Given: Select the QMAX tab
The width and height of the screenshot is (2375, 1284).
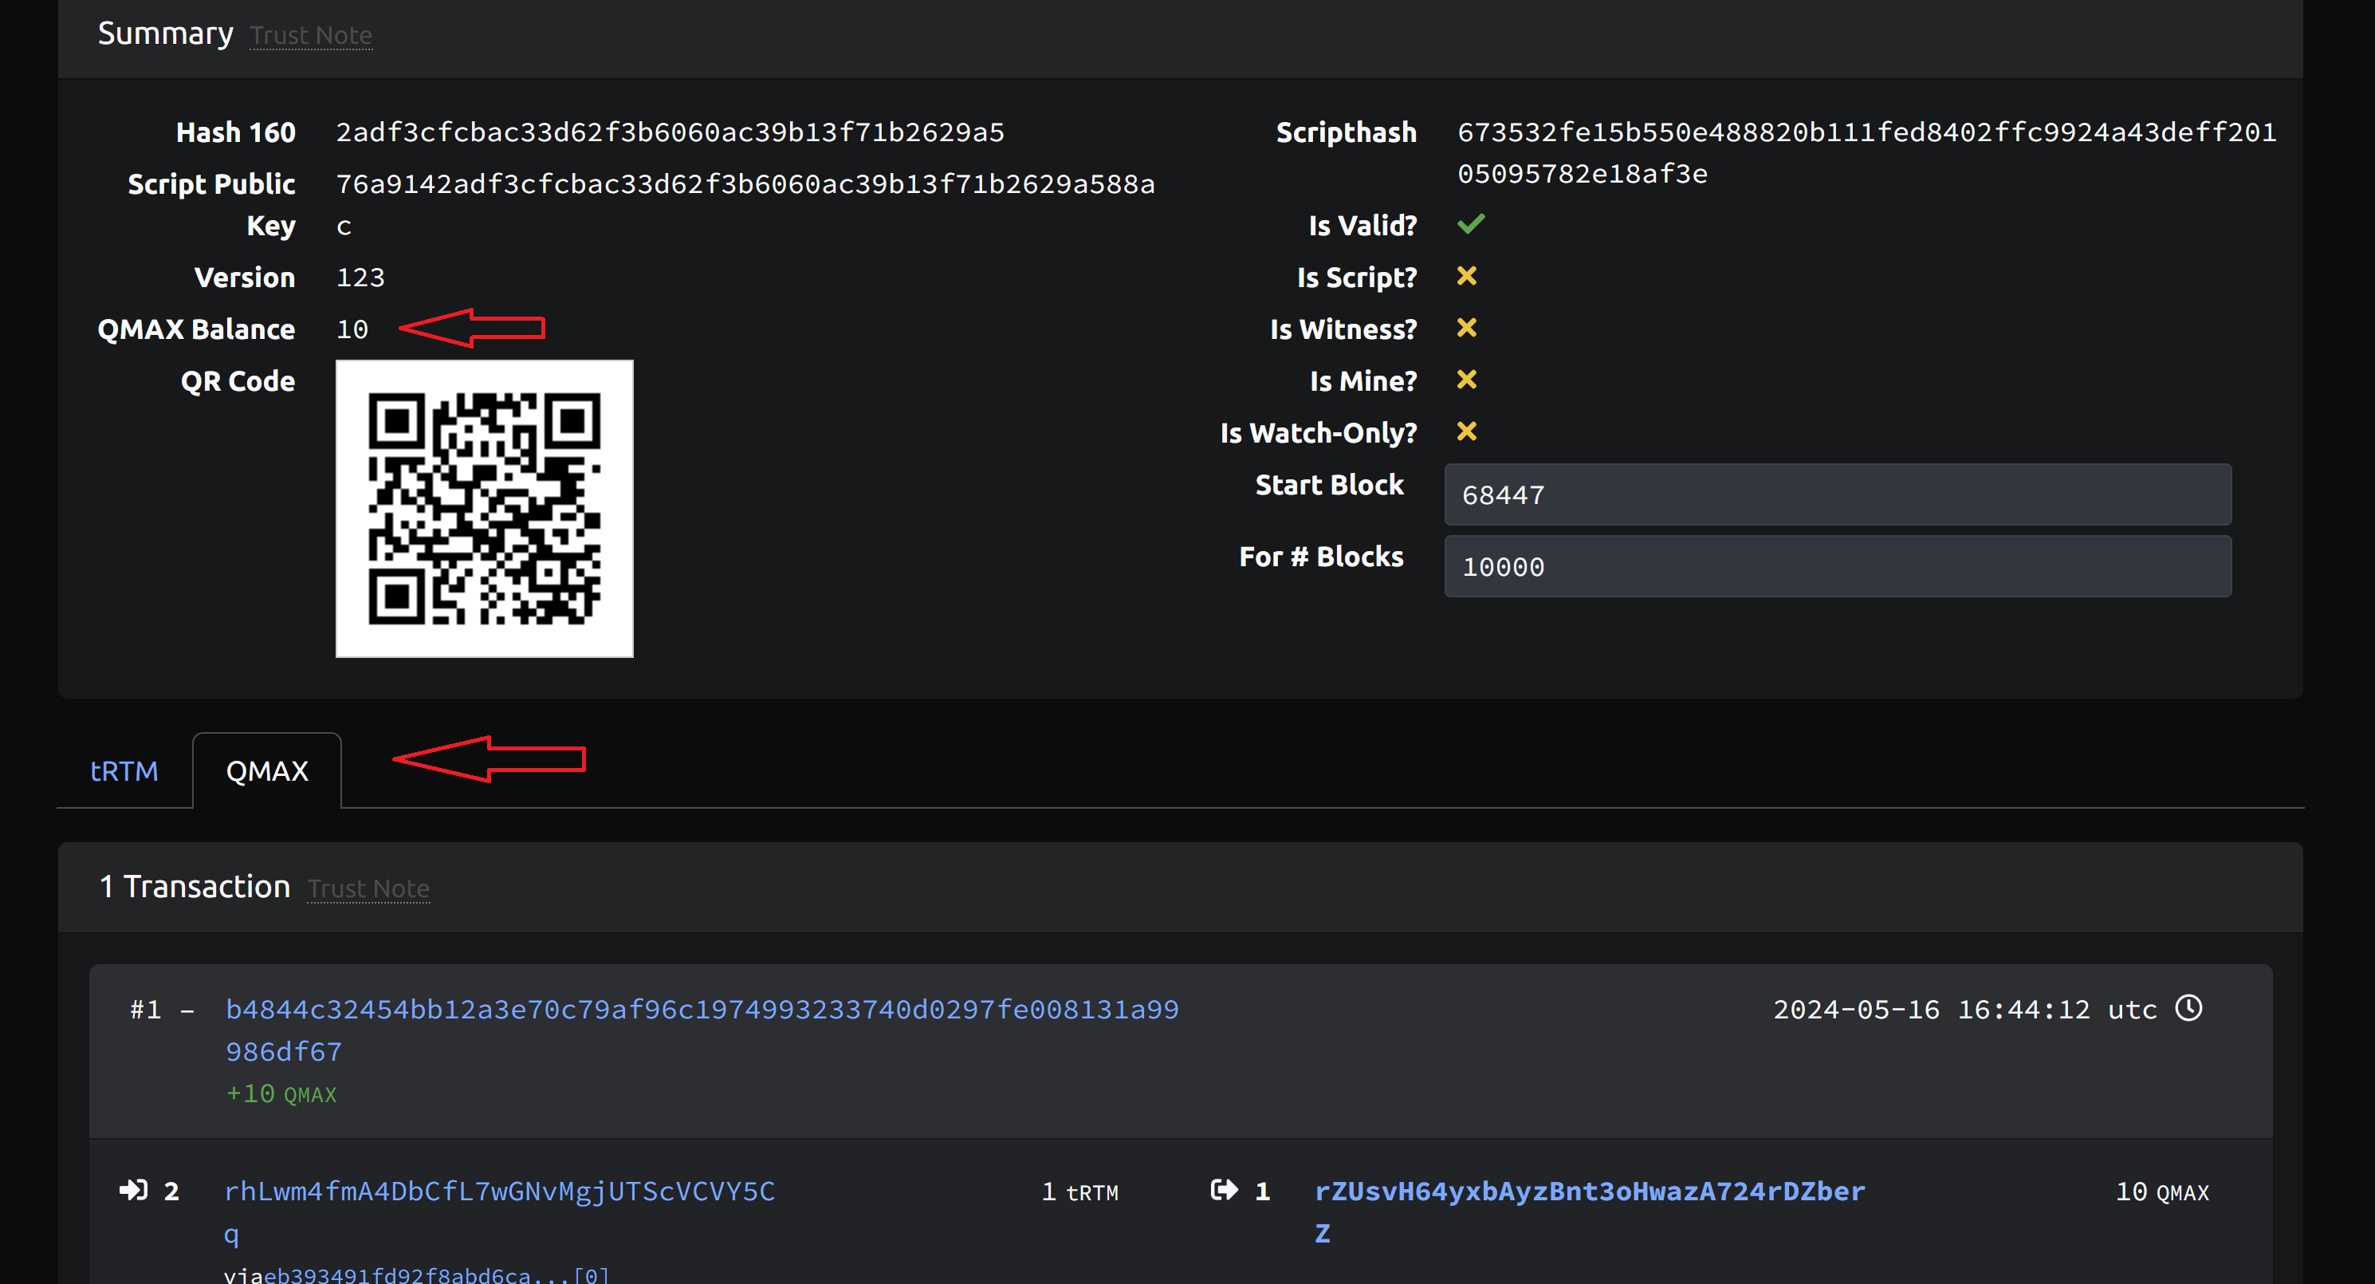Looking at the screenshot, I should (266, 771).
